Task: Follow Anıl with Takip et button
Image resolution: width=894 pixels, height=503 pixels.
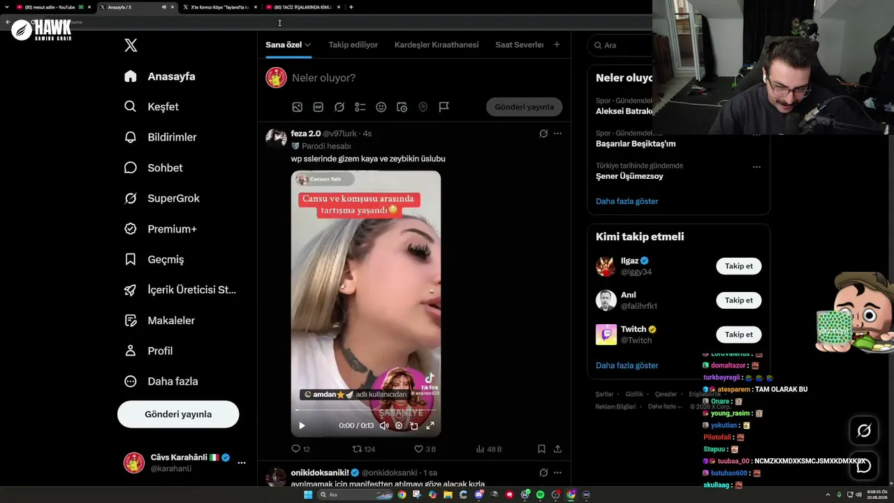Action: 738,300
